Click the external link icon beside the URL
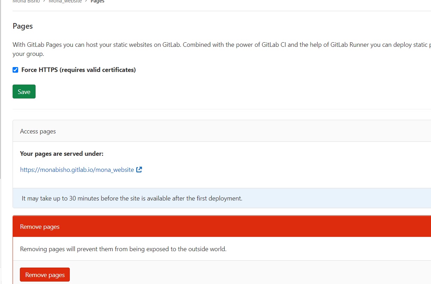This screenshot has height=284, width=431. coord(139,170)
